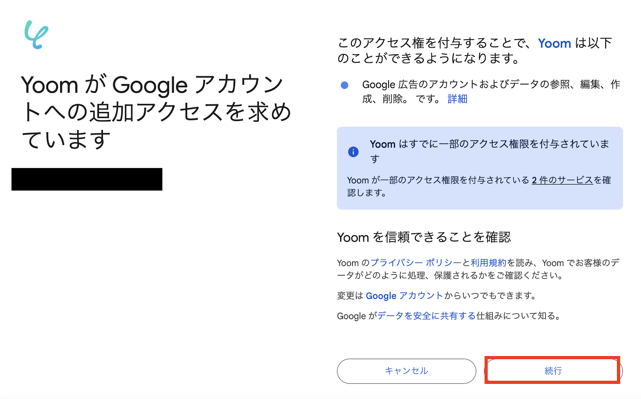
Task: Click the 仕組みについて知る text
Action: click(518, 316)
